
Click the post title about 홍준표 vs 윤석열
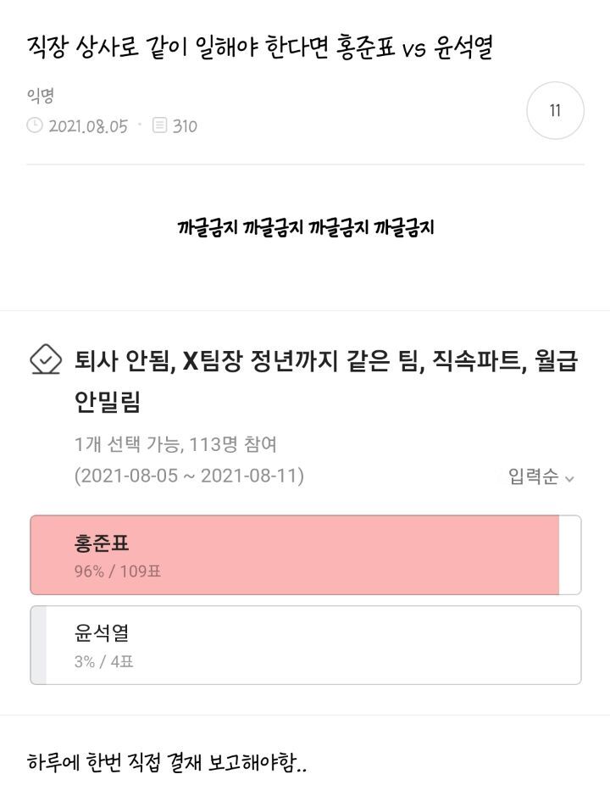click(x=259, y=47)
